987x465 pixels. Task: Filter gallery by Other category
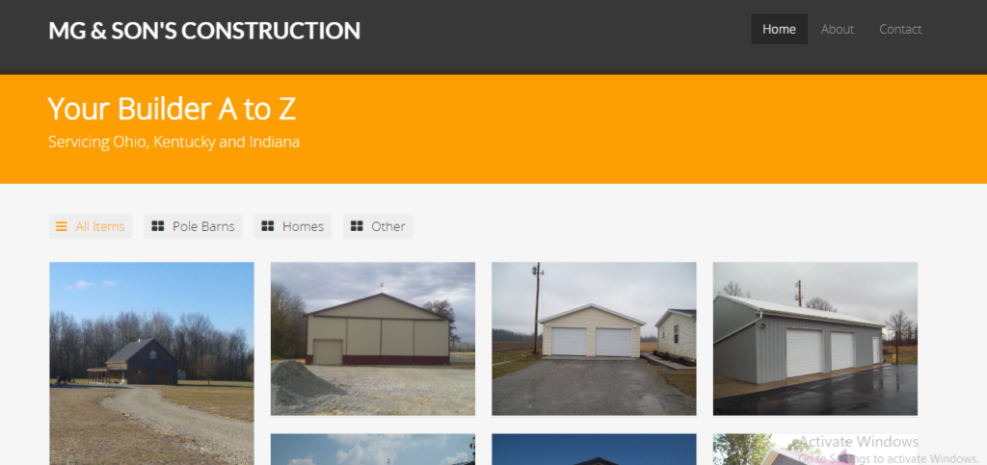[378, 226]
